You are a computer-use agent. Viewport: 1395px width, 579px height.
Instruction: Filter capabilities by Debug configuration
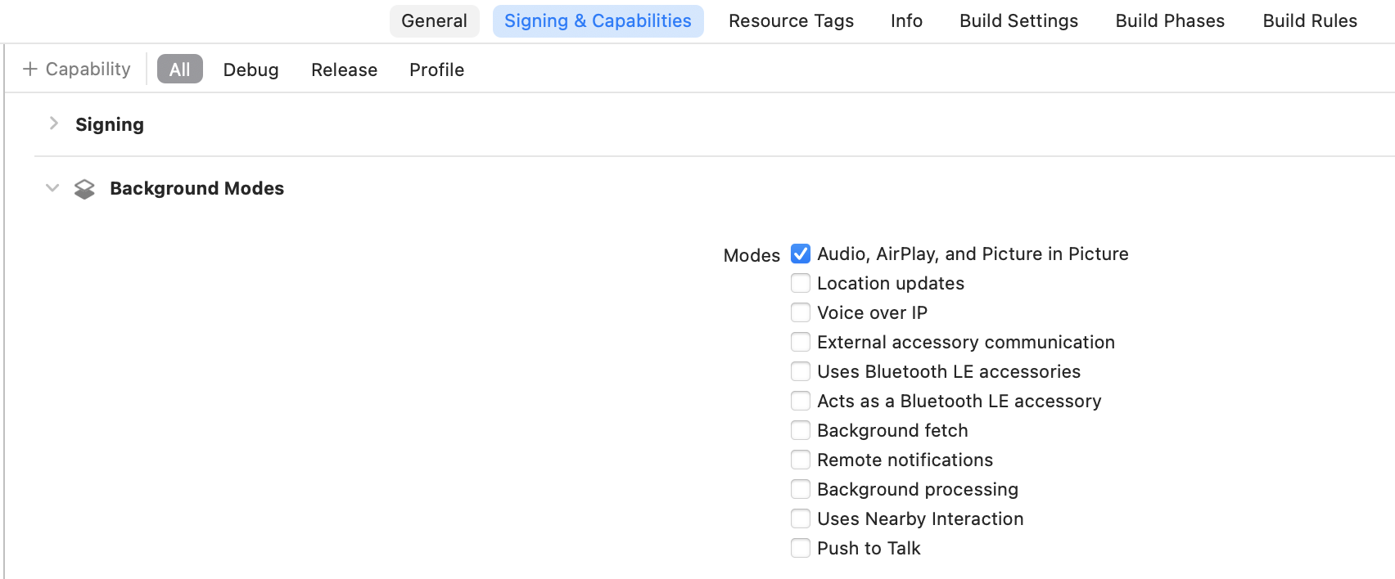[251, 70]
